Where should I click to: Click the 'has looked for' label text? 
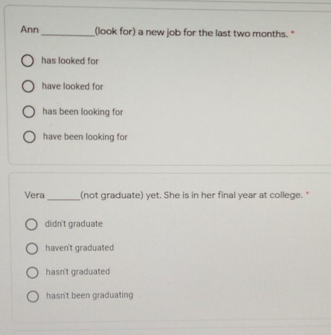[x=70, y=61]
